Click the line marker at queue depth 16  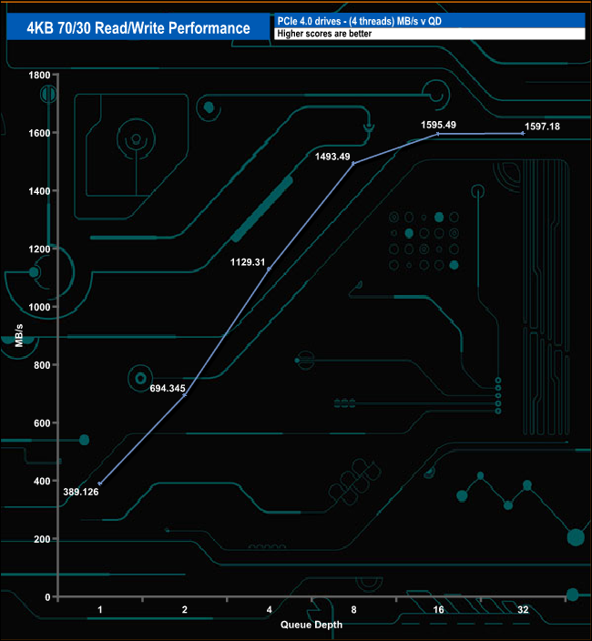(438, 134)
